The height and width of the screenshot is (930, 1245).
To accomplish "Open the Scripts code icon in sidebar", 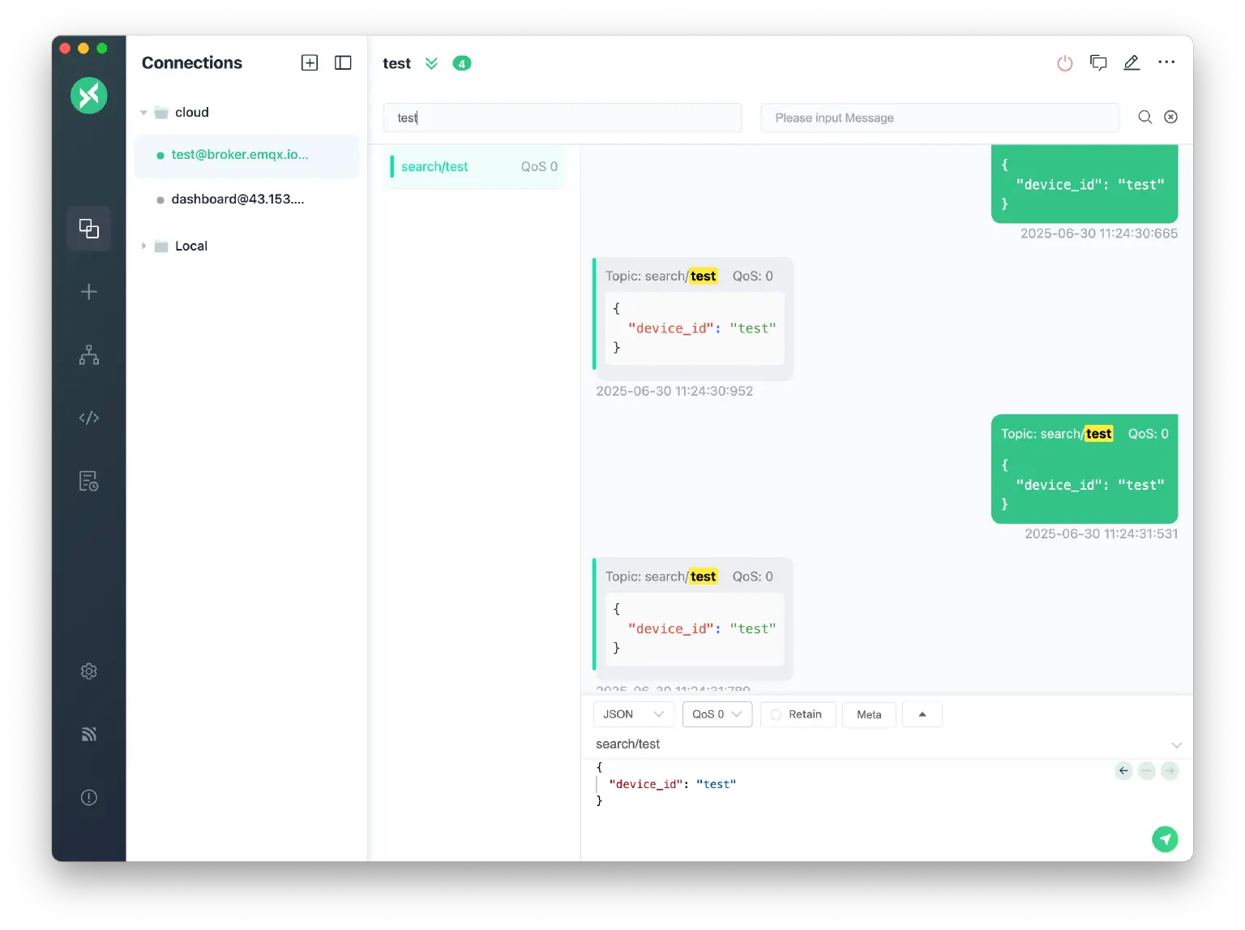I will 89,418.
